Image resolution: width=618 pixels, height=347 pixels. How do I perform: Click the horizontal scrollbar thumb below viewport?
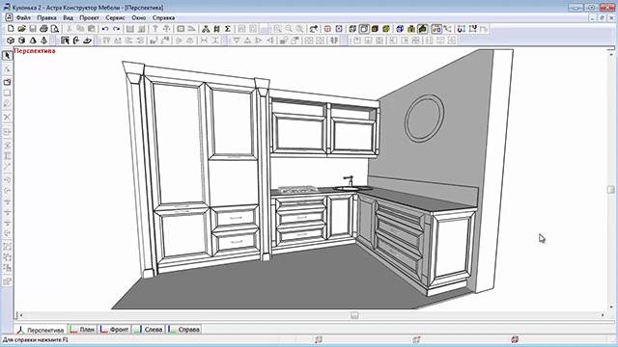[x=354, y=315]
